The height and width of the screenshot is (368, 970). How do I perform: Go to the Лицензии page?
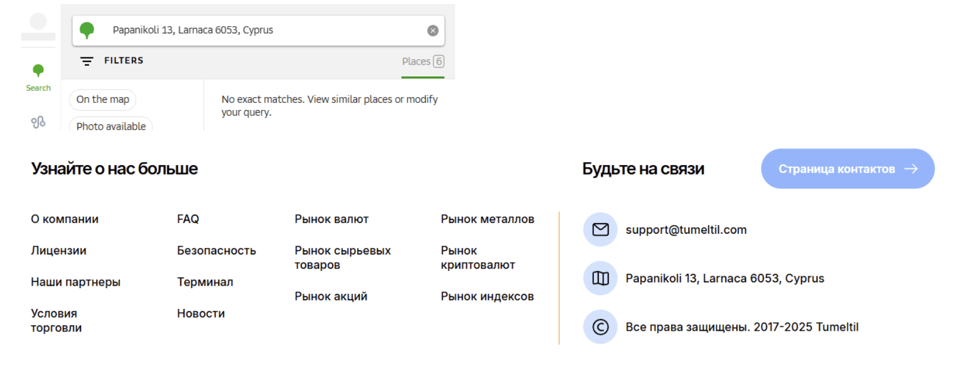coord(59,250)
